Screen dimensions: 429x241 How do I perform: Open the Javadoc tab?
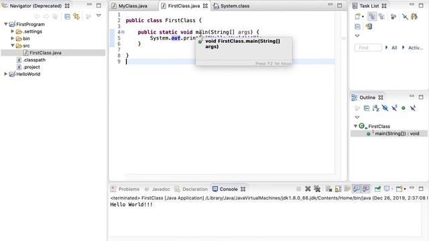tap(158, 189)
